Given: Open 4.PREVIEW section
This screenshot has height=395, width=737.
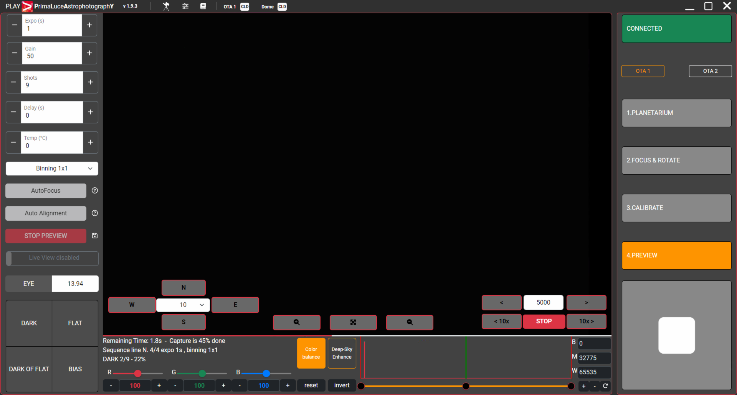Looking at the screenshot, I should coord(676,256).
